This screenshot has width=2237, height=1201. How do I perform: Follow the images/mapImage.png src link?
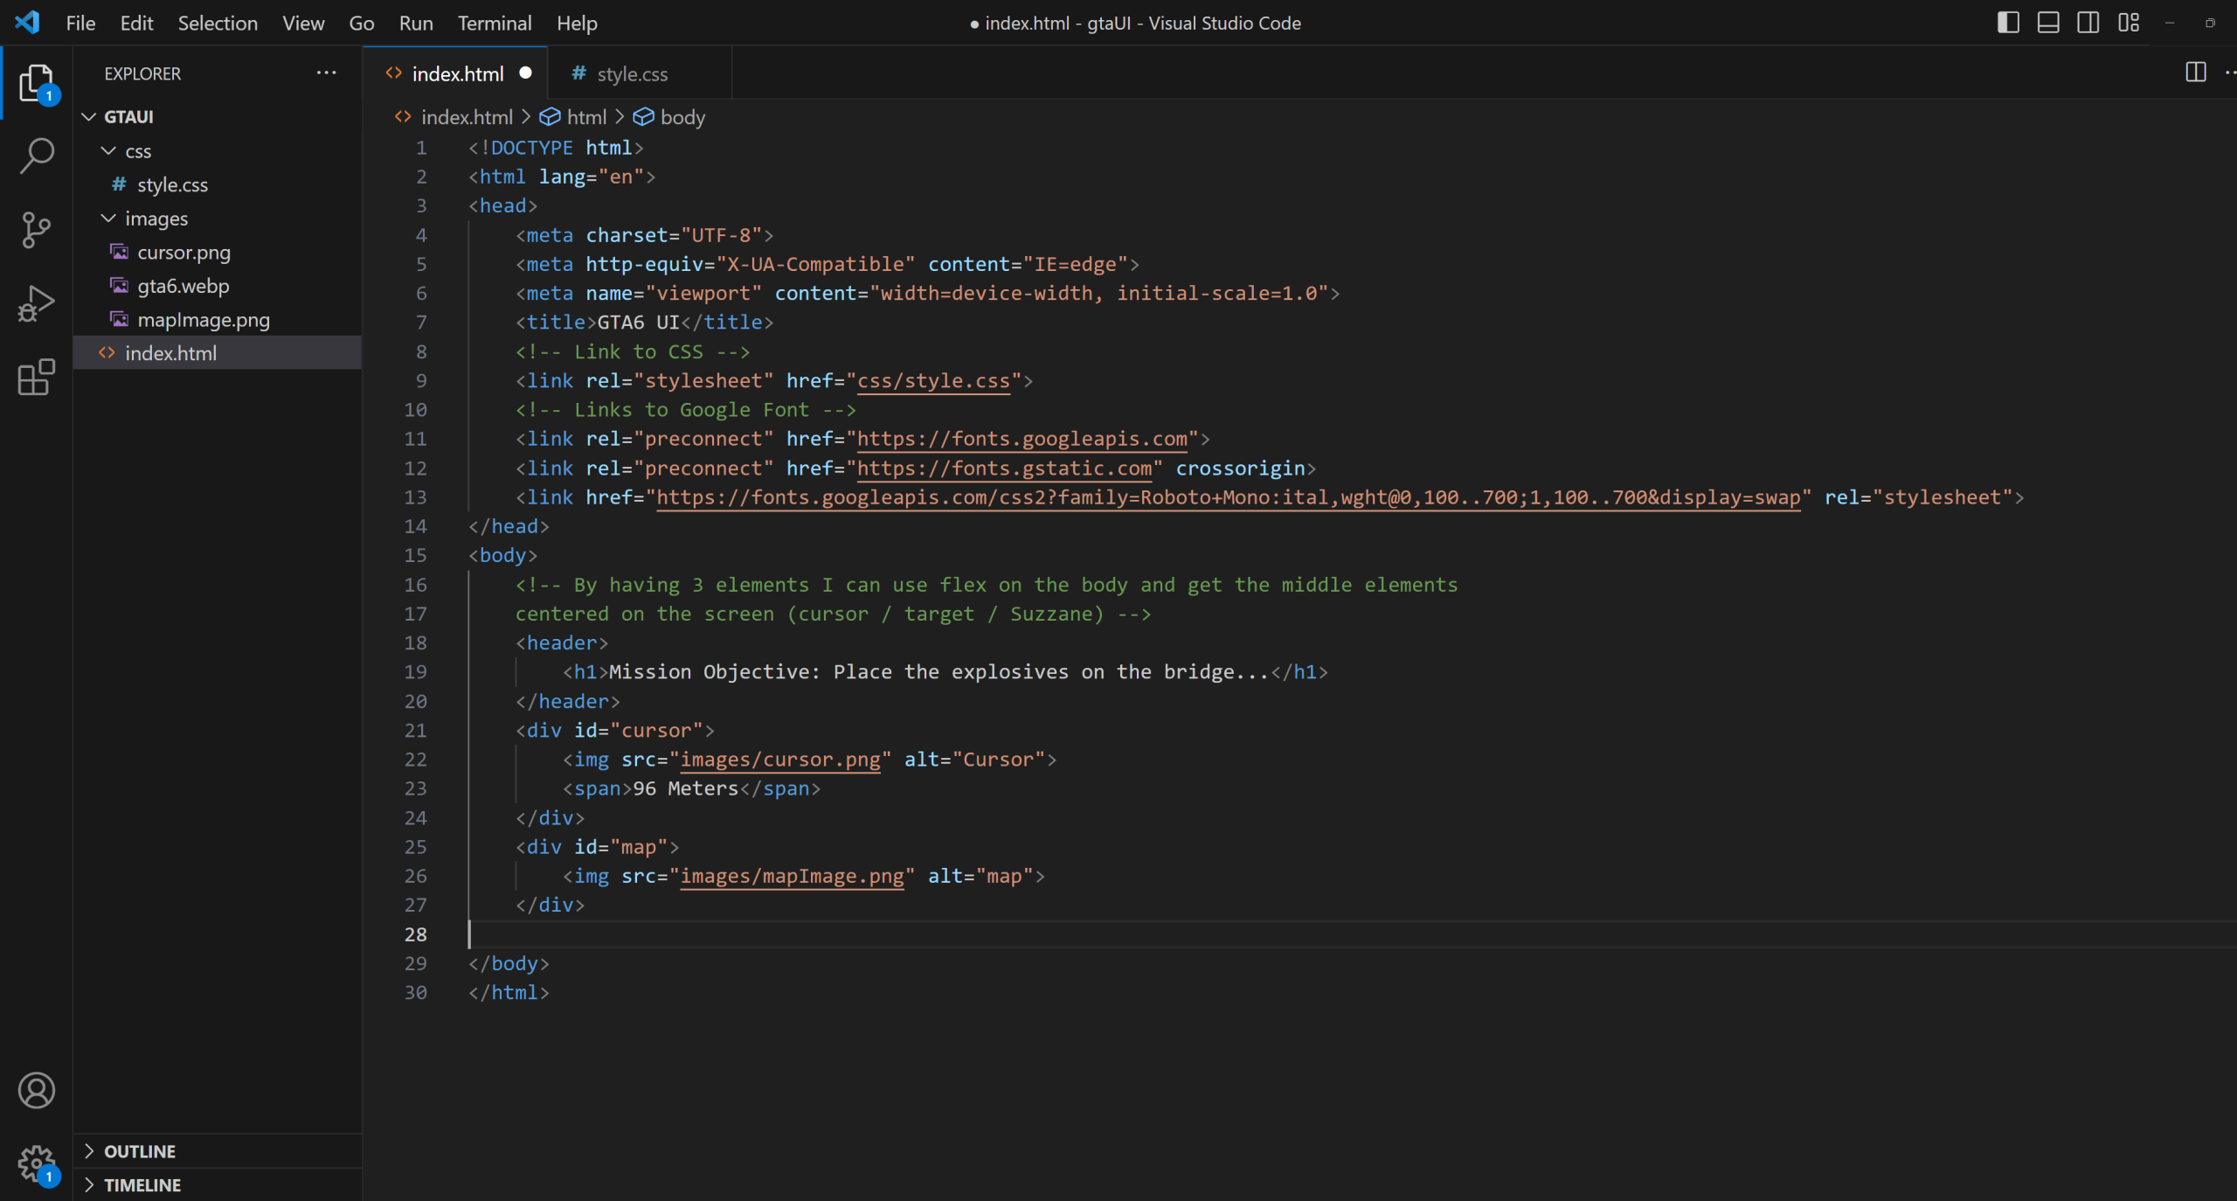click(x=792, y=875)
